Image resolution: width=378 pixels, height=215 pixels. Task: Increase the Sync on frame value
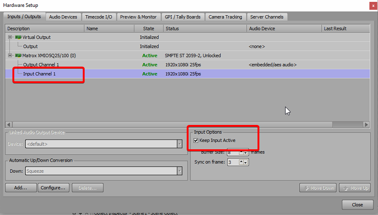point(241,162)
